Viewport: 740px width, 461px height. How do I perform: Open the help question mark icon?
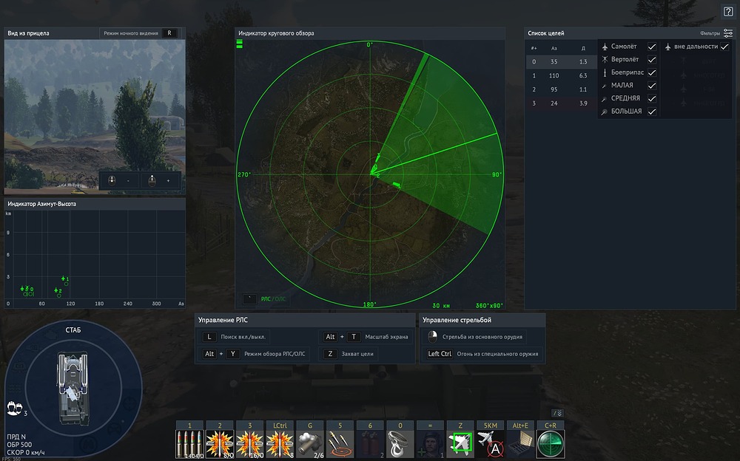[x=728, y=12]
